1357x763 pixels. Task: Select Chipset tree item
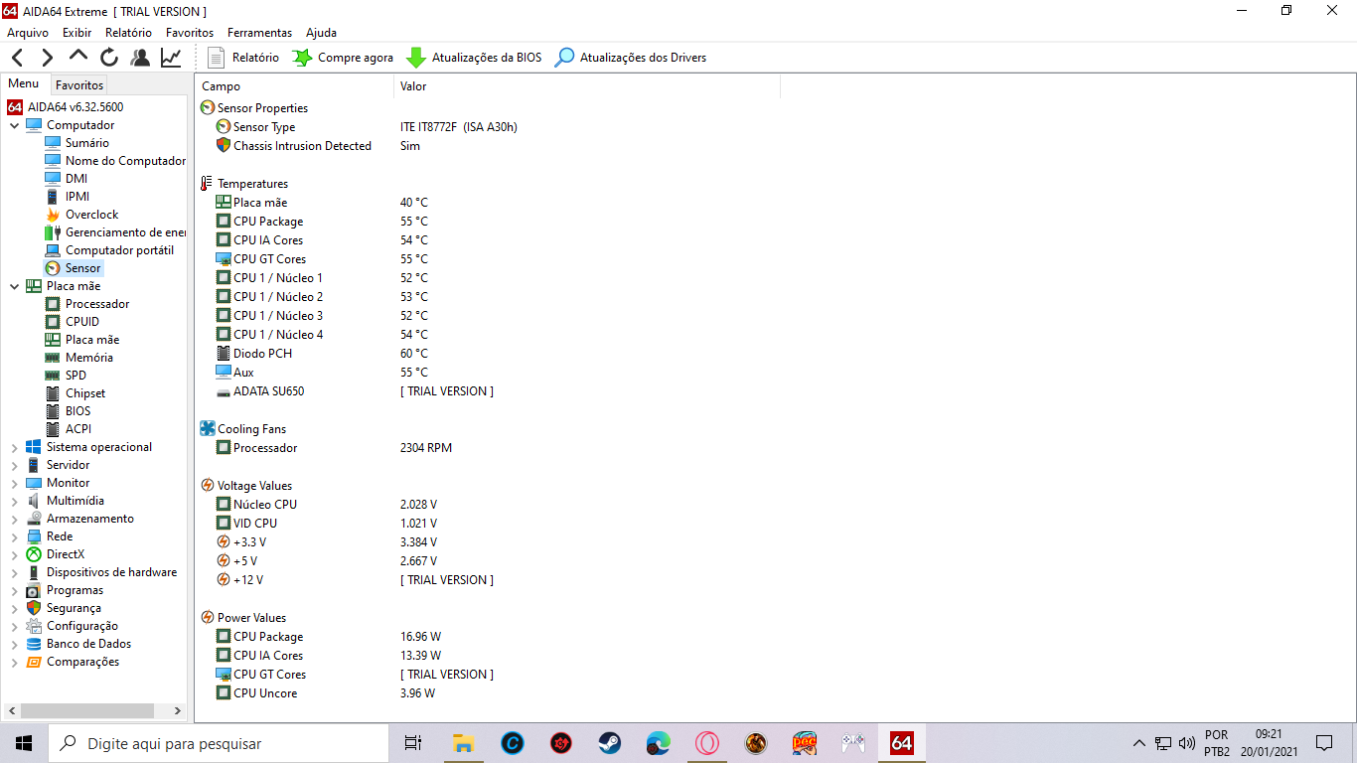pos(75,393)
